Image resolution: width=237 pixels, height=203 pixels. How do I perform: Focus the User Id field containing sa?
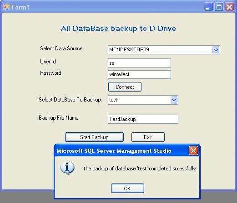[139, 63]
